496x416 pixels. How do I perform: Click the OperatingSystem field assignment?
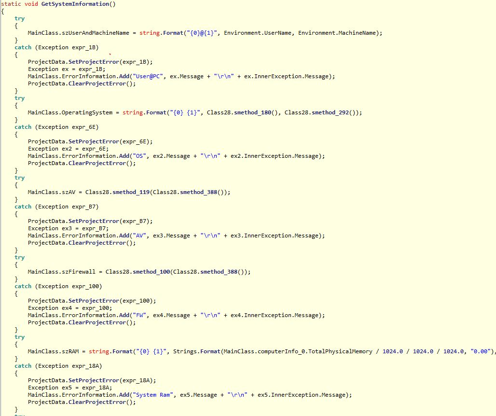(84, 112)
